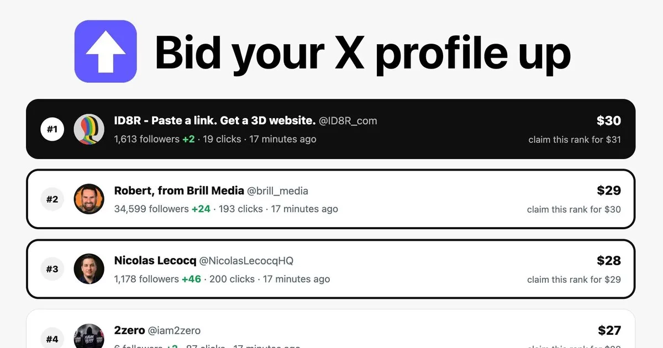663x348 pixels.
Task: Click the purple up-arrow logo icon
Action: click(106, 51)
